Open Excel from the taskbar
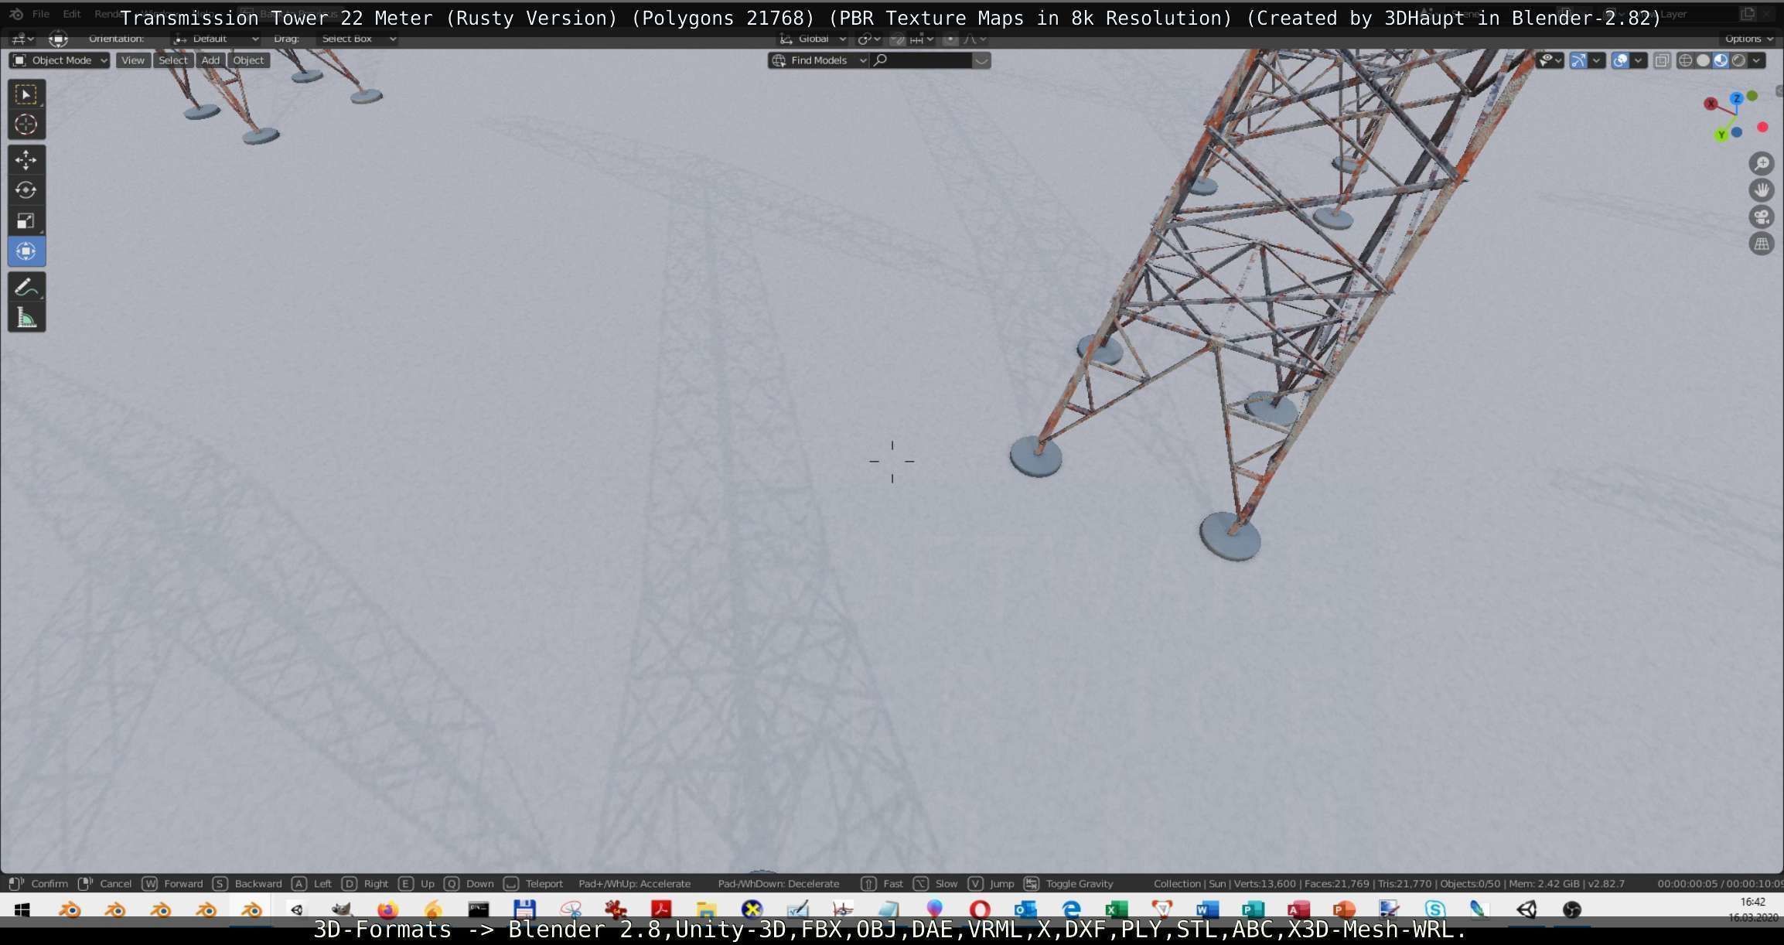 point(1117,909)
